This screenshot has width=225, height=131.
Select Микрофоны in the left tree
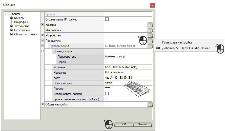pos(22,22)
